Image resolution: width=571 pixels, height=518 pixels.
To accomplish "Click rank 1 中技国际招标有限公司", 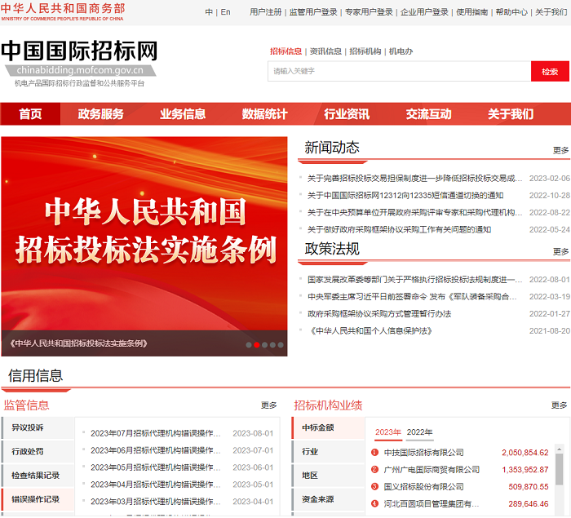I will click(x=424, y=453).
